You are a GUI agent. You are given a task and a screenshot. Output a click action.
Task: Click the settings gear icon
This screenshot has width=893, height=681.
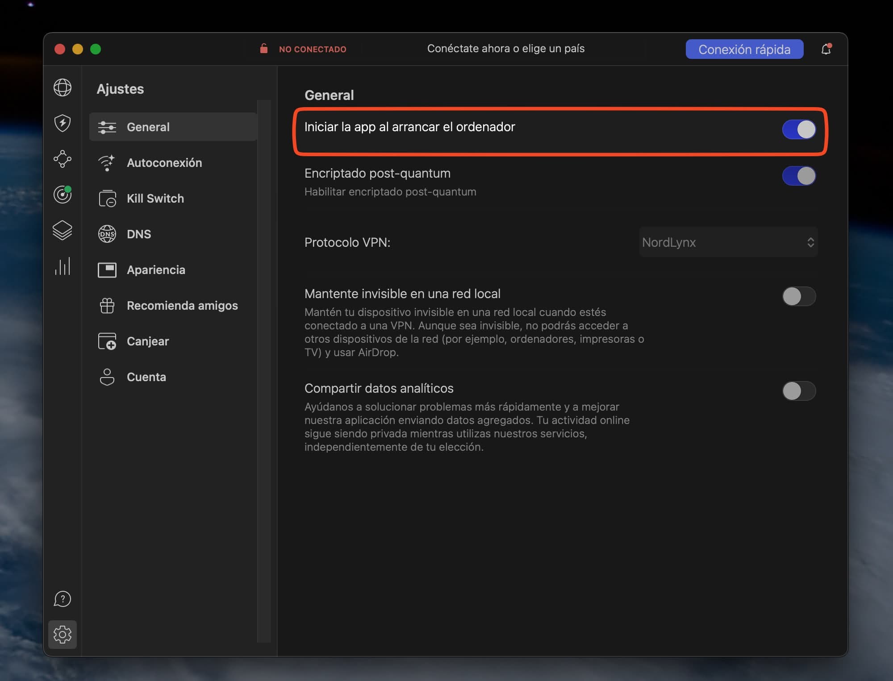pos(63,635)
